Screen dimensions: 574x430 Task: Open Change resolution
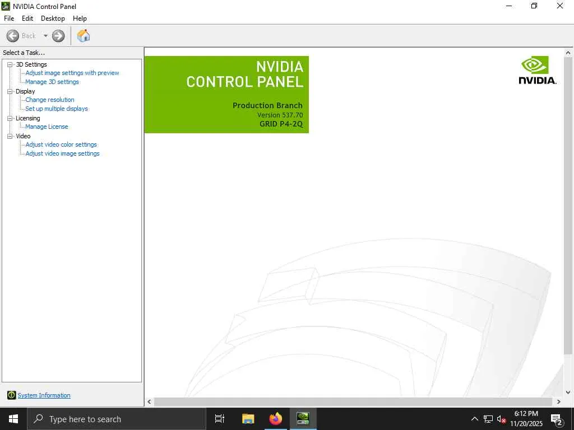pos(50,100)
